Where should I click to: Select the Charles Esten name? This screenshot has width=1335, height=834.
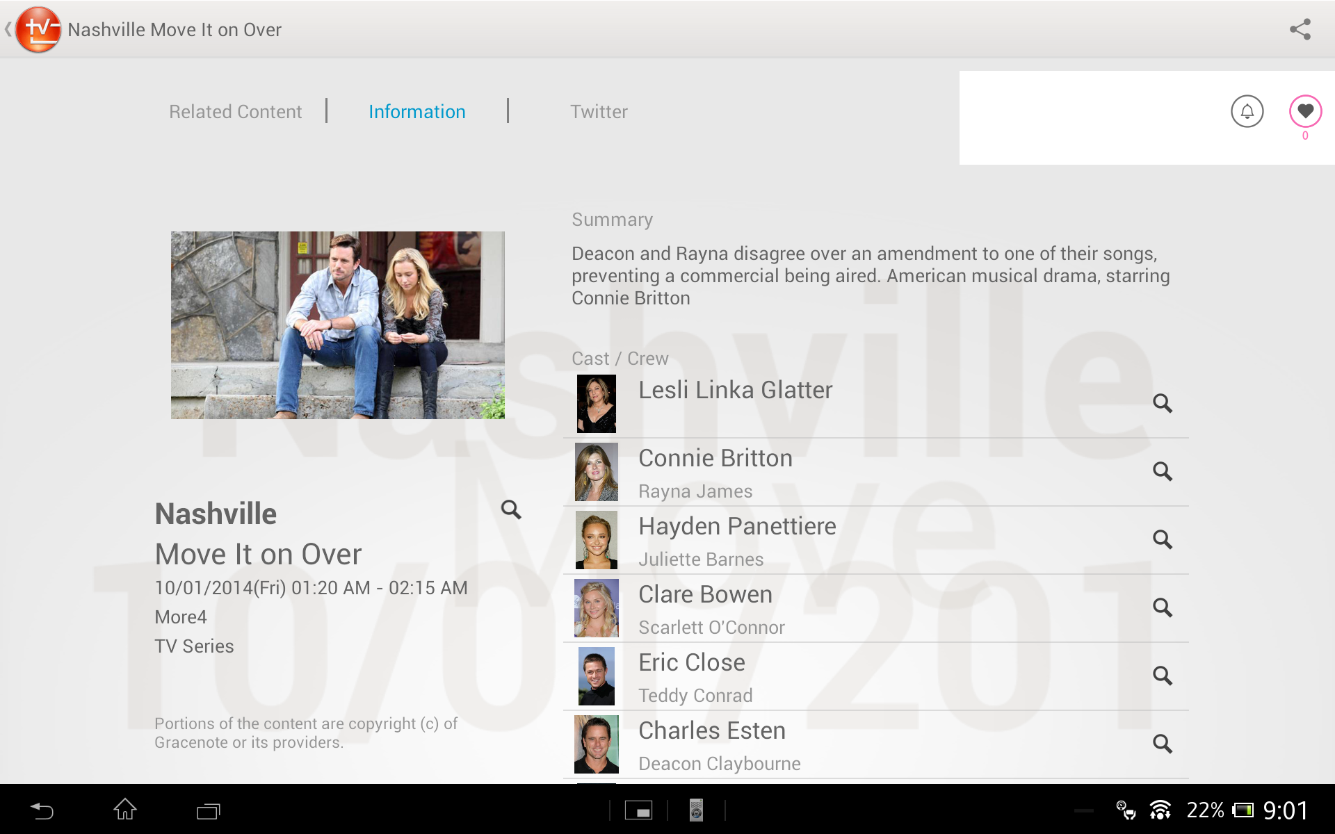[x=712, y=730]
